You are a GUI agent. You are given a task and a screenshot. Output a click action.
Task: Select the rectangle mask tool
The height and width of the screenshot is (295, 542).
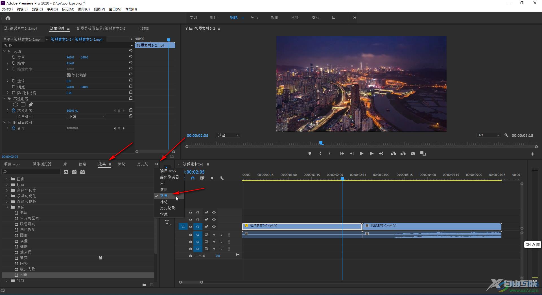coord(23,105)
